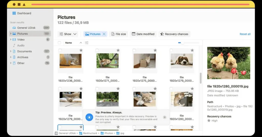Viewport: 262px width, 137px height.
Task: Expand the Archives tree item
Action: [11, 57]
